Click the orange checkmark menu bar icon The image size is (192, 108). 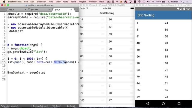[x=121, y=1]
